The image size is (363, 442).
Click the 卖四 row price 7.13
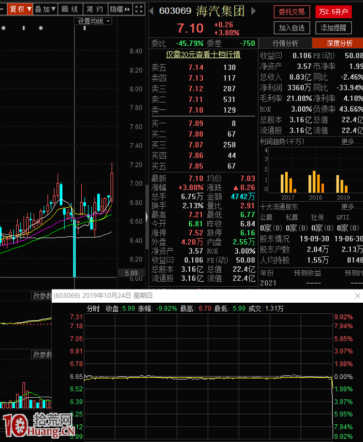click(196, 78)
